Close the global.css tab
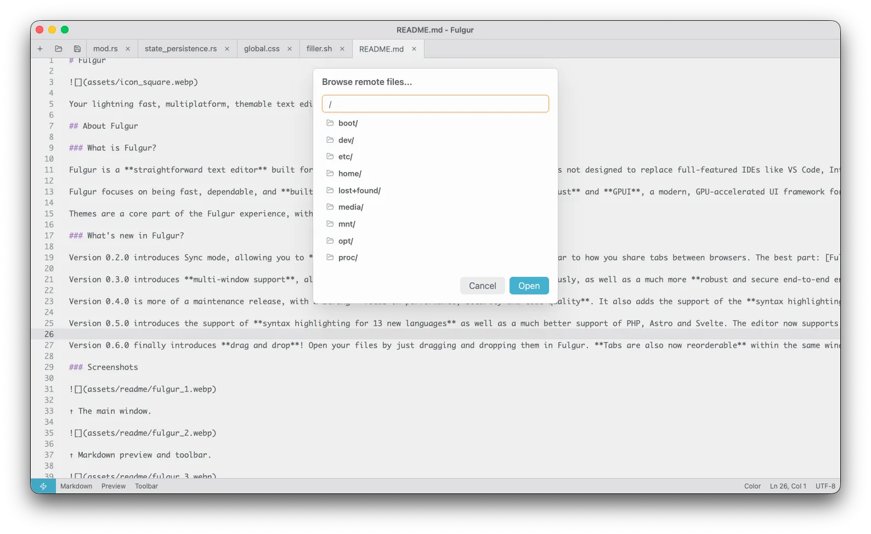Image resolution: width=871 pixels, height=534 pixels. click(x=290, y=49)
